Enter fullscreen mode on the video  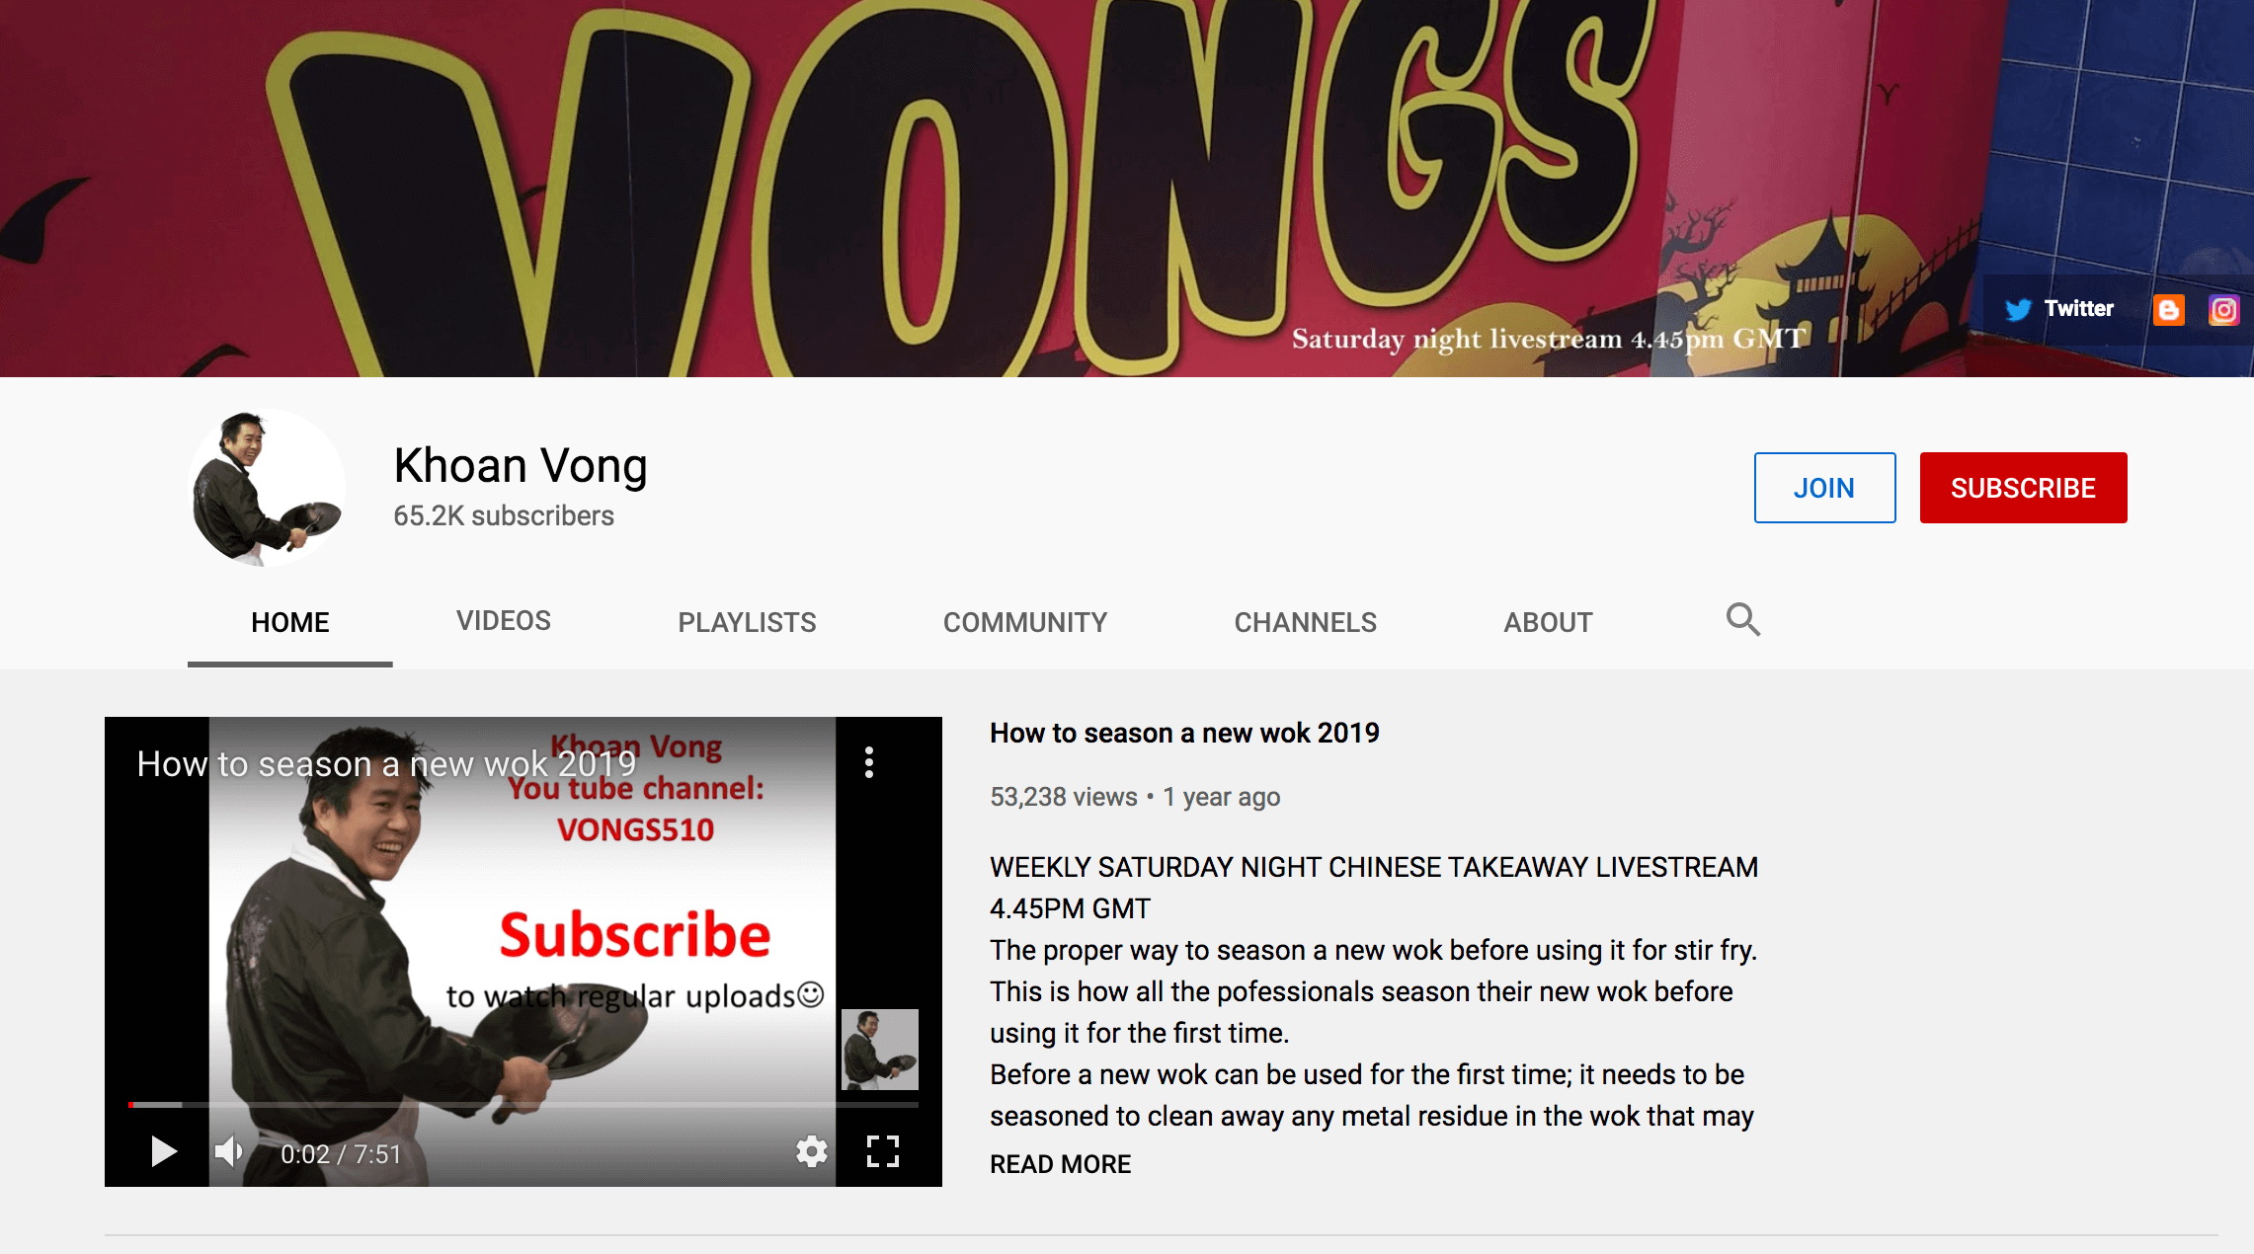click(x=882, y=1151)
